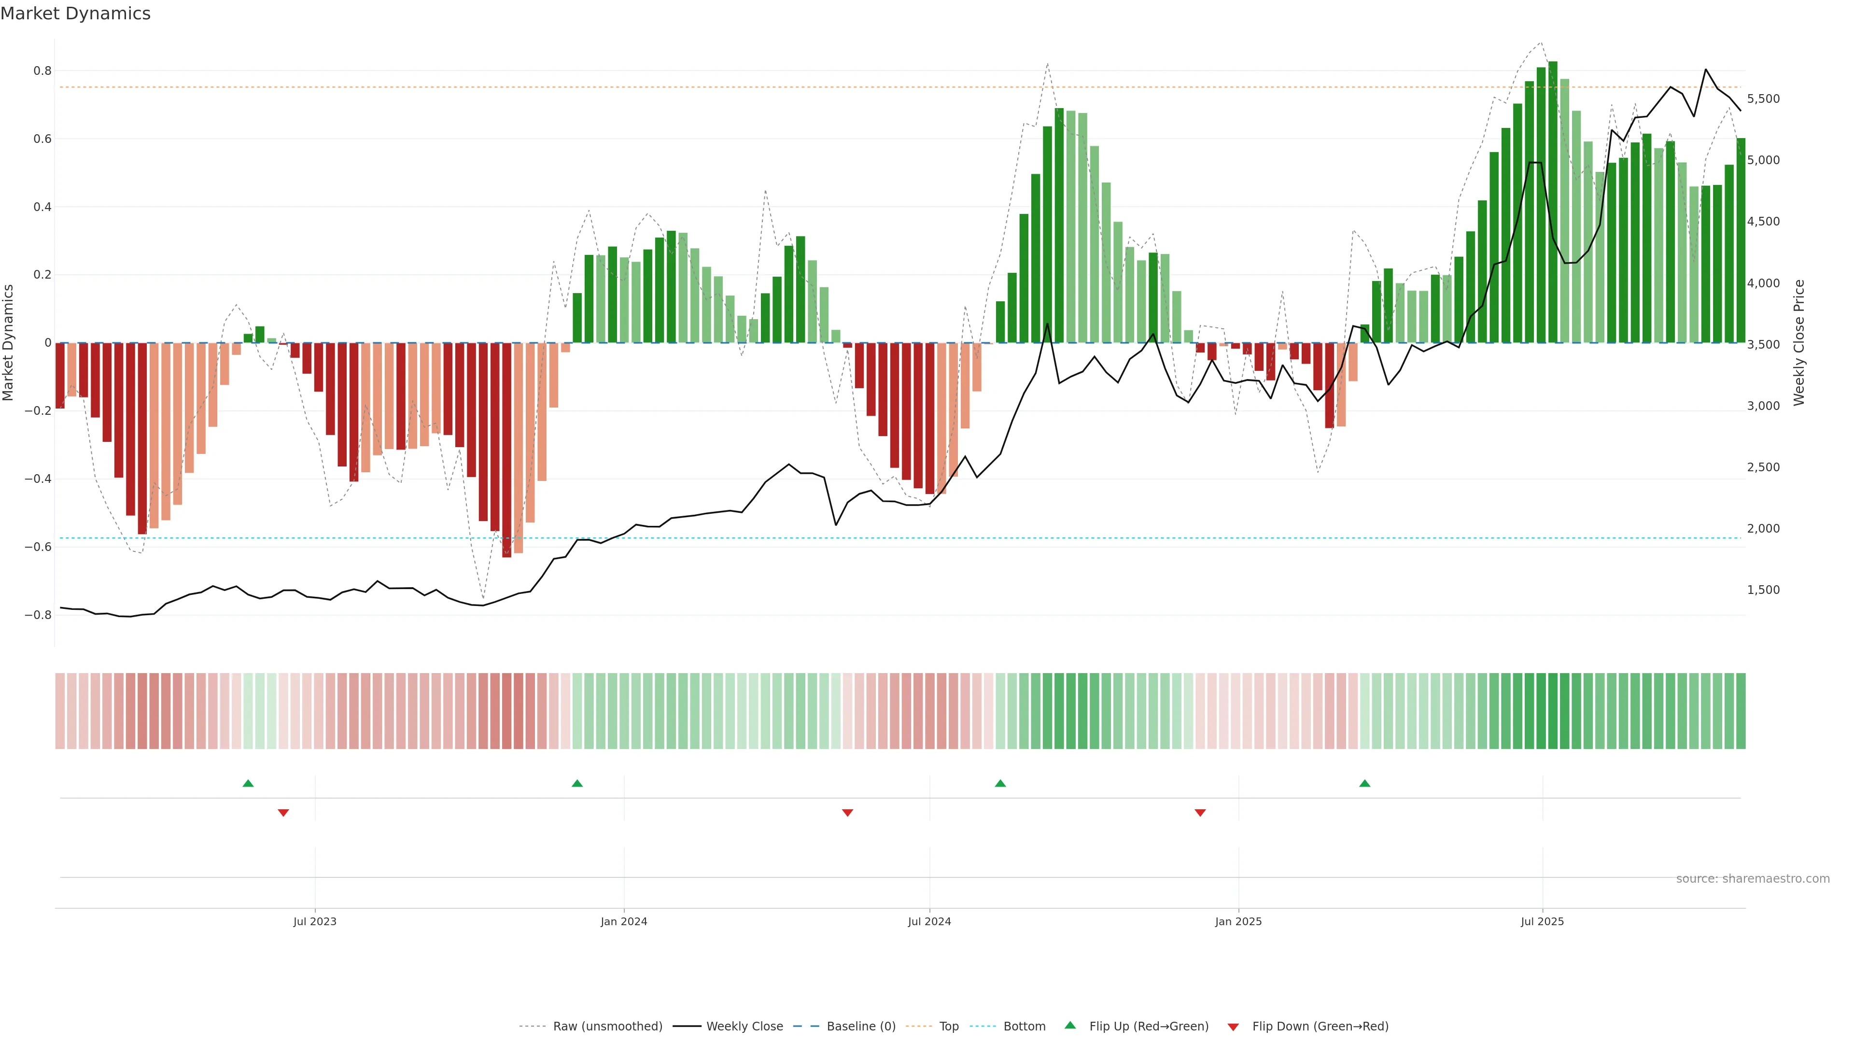Click the green Flip Up triangle in legend
This screenshot has width=1854, height=1043.
(x=1070, y=1026)
